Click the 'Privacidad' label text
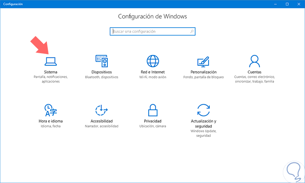 click(152, 121)
